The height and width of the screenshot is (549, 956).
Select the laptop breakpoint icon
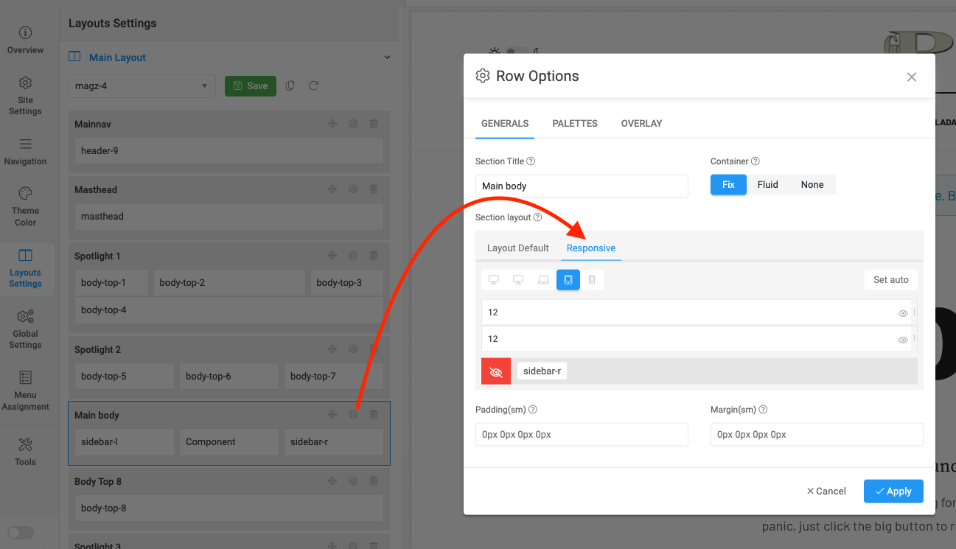coord(543,280)
